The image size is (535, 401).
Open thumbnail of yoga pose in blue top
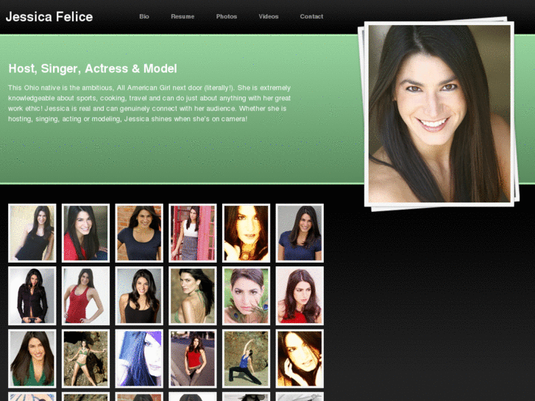(246, 358)
